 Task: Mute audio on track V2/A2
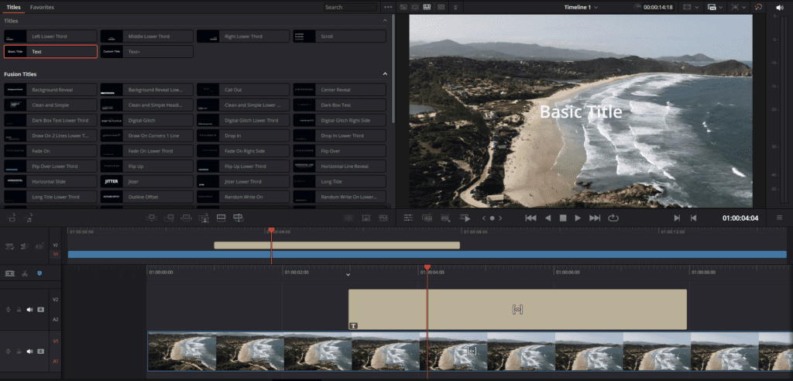(x=30, y=310)
